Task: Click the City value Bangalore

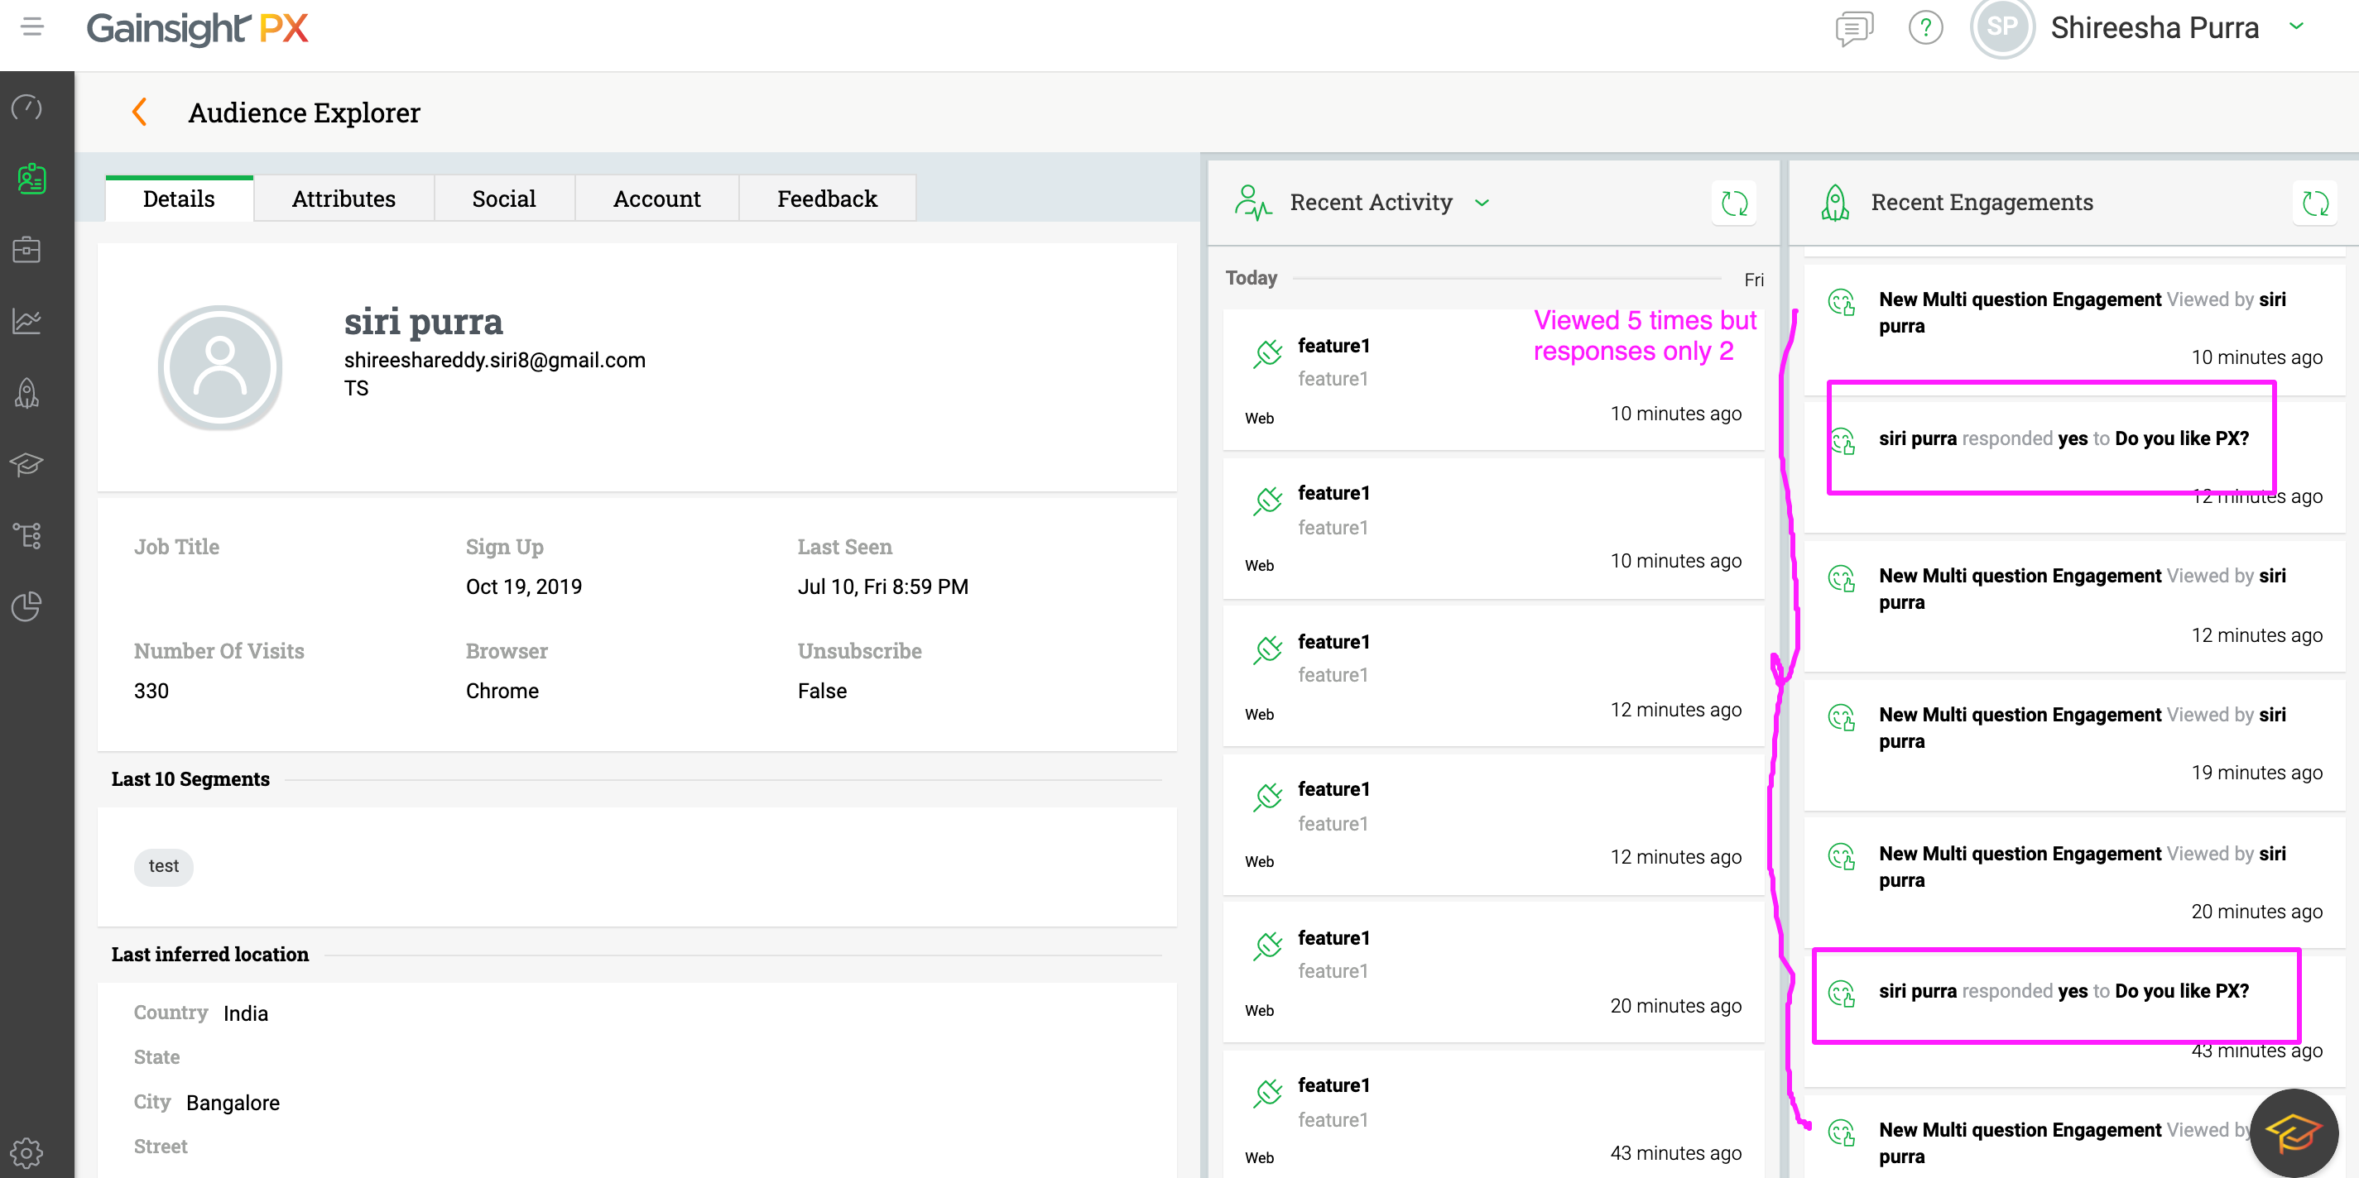Action: [x=233, y=1103]
